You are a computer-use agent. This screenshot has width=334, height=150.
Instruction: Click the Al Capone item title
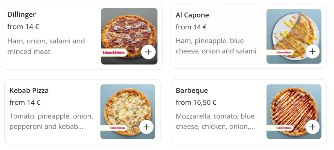point(192,15)
